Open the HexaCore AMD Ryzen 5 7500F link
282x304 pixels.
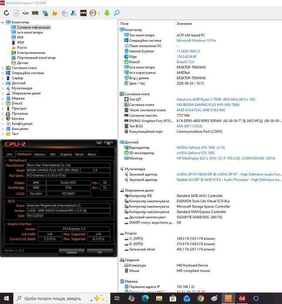(x=216, y=99)
